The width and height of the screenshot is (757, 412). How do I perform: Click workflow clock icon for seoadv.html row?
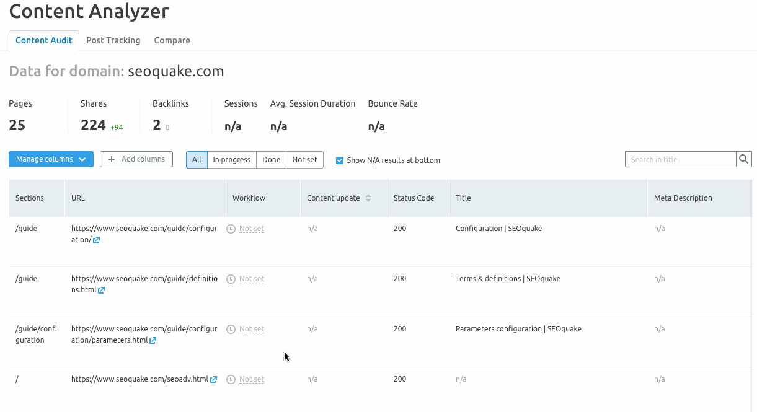231,380
